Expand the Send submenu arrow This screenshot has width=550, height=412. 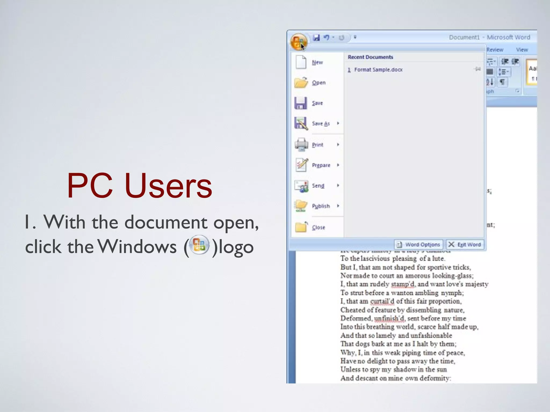tap(338, 185)
